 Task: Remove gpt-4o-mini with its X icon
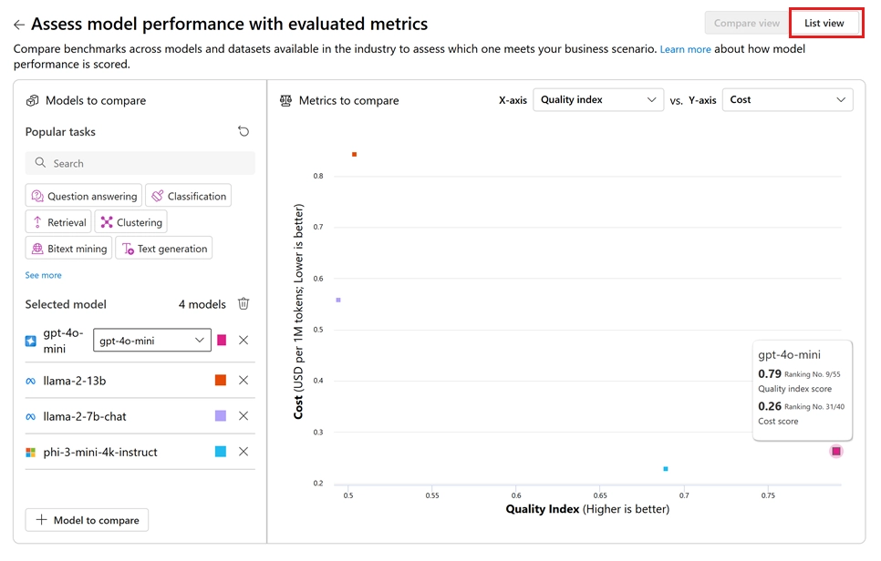(244, 341)
